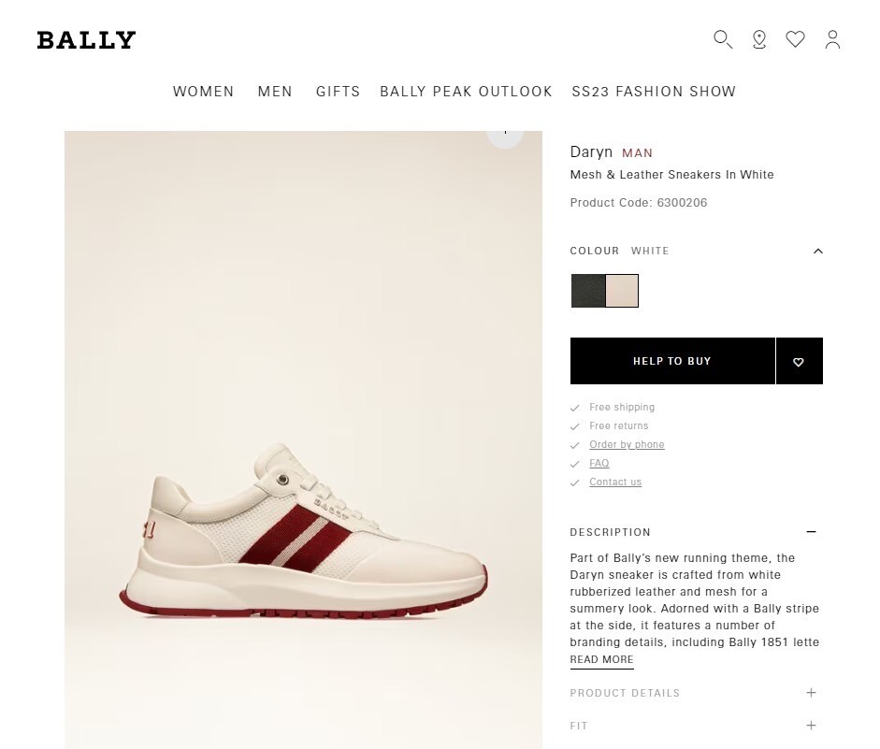Select the white colour swatch
Image resolution: width=880 pixels, height=749 pixels.
[x=622, y=291]
